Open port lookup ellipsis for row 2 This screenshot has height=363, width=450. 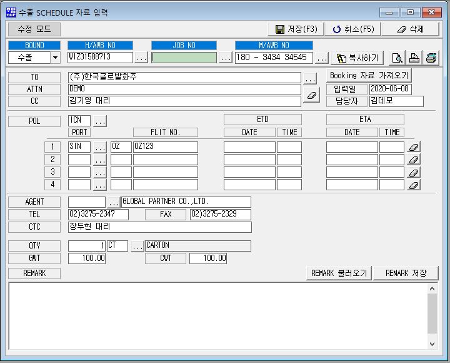tap(100, 160)
